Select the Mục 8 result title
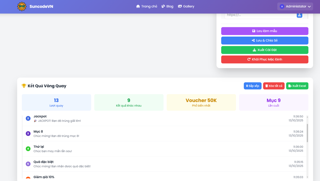This screenshot has width=320, height=181. pos(38,132)
